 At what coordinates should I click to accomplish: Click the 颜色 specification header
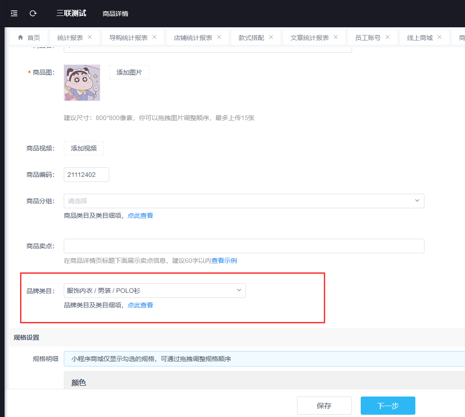[x=79, y=382]
